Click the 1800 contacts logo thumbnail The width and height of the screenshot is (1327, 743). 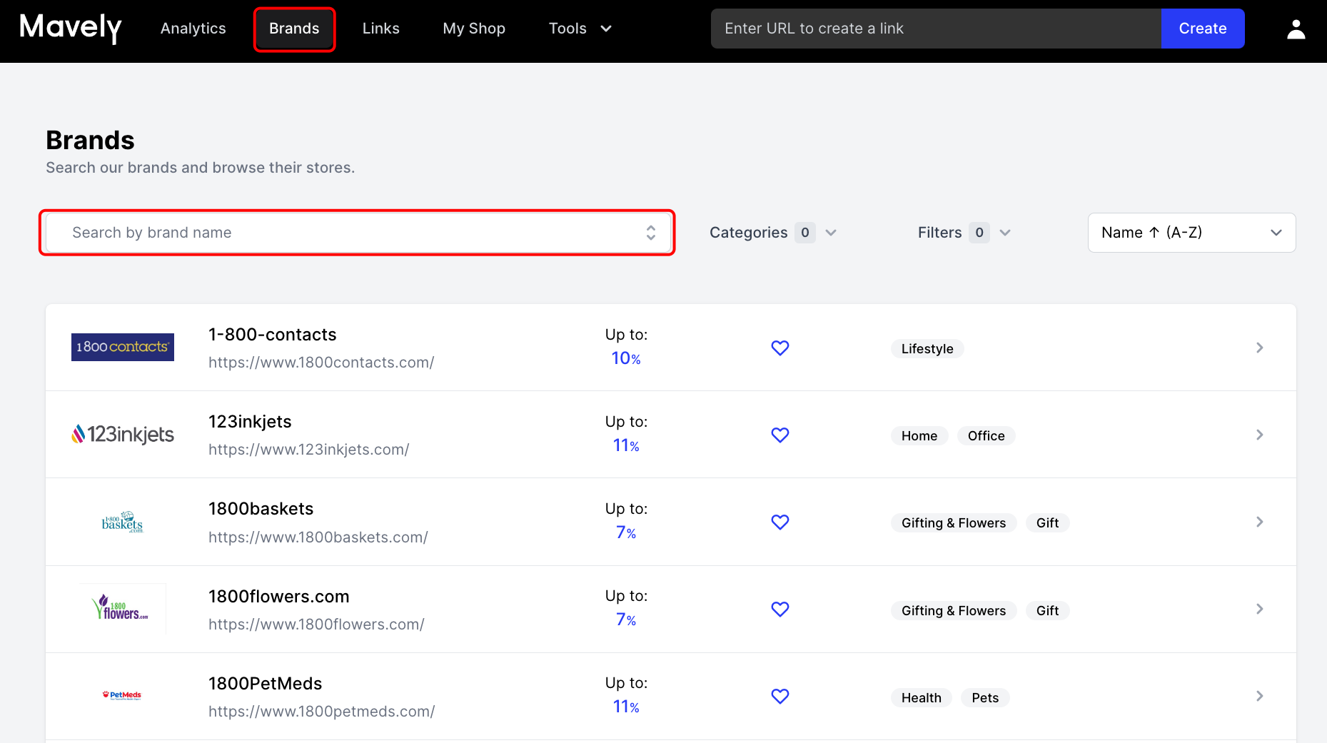123,347
